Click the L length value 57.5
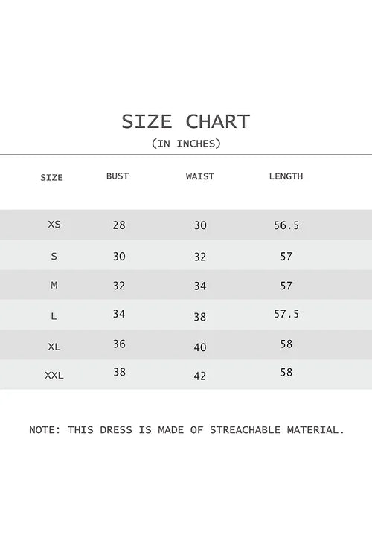Image resolution: width=372 pixels, height=558 pixels. pyautogui.click(x=286, y=314)
